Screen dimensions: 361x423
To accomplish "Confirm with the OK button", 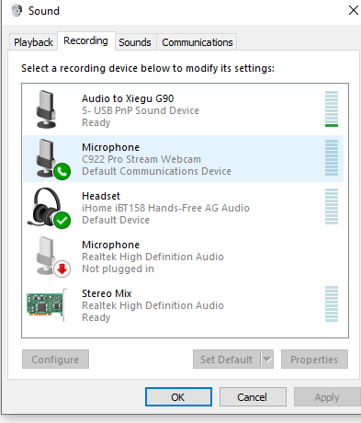I will point(178,397).
